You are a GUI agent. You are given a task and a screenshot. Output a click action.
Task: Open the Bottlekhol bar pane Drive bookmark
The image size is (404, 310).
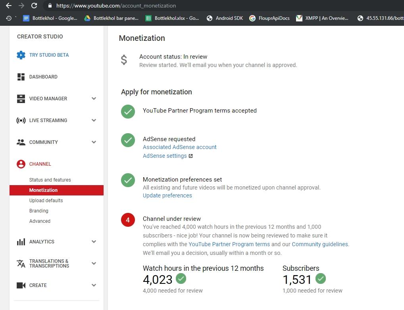112,18
